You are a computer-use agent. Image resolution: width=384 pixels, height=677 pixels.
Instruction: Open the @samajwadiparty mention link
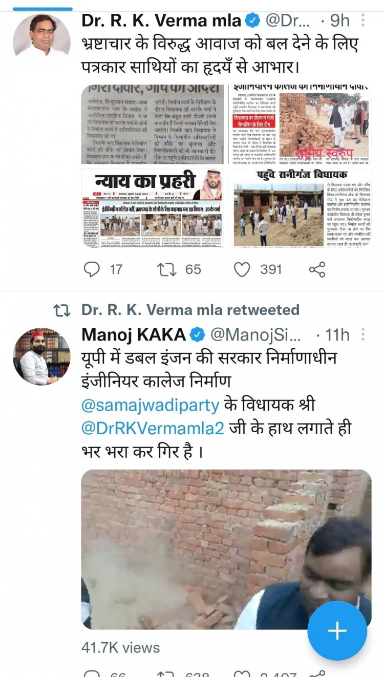(151, 404)
